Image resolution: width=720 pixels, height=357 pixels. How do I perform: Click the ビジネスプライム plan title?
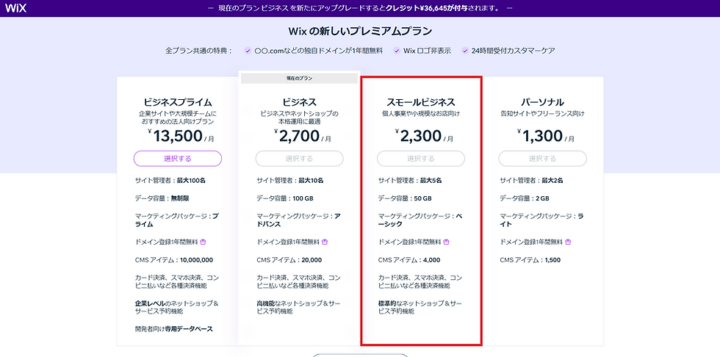[178, 102]
